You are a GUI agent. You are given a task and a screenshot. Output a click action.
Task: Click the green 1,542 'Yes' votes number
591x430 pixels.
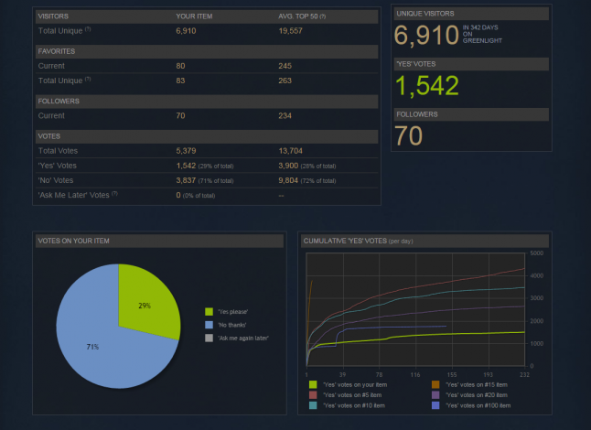[428, 86]
